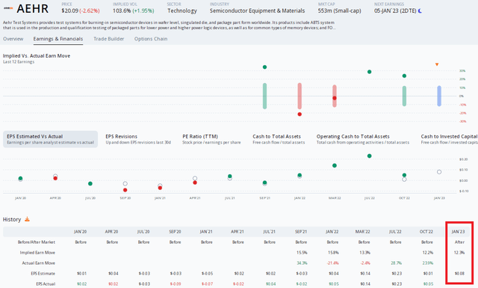Click the orange triangle marker on implied chart
Viewport: 478px width, 288px height.
click(437, 64)
